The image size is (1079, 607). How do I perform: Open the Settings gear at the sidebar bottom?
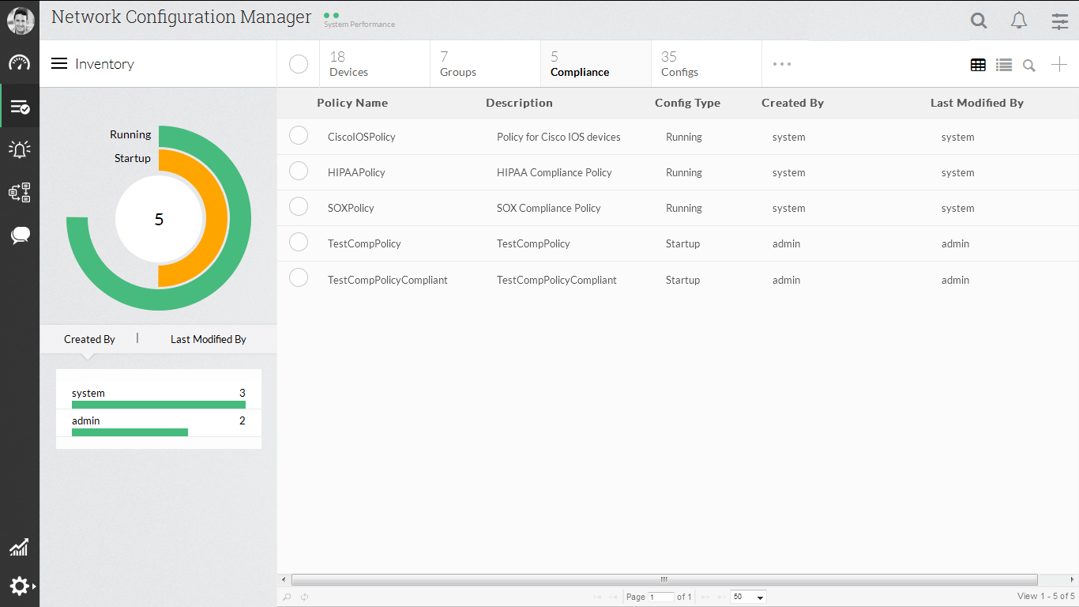[19, 586]
